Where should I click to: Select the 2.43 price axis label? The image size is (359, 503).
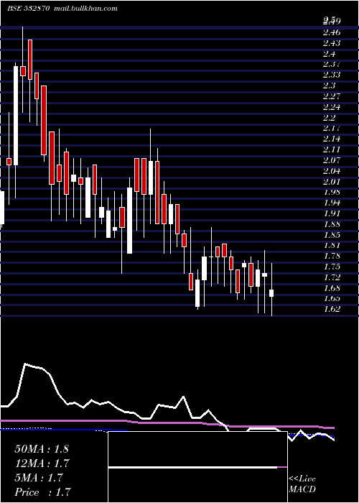click(332, 43)
